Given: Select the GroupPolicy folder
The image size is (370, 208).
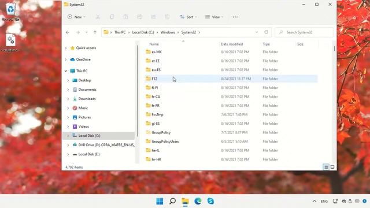Looking at the screenshot, I should point(161,132).
